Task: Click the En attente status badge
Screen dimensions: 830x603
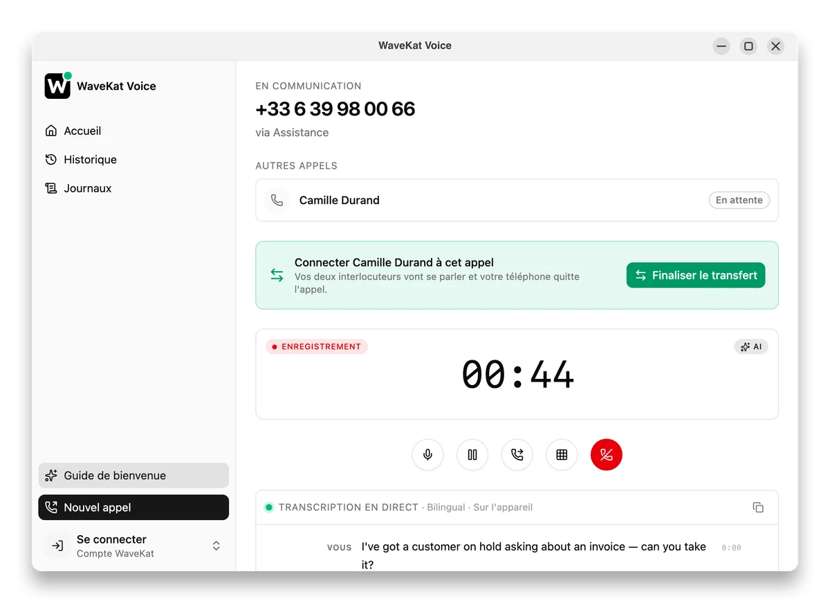Action: click(x=739, y=201)
